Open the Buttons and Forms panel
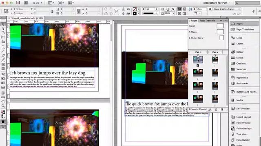 coord(244,92)
